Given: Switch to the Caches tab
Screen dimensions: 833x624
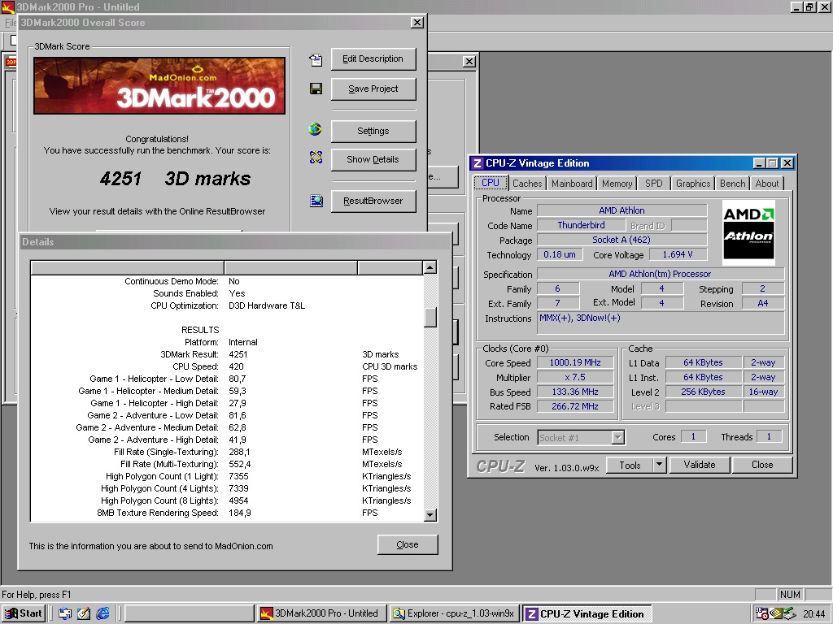Looking at the screenshot, I should click(x=527, y=184).
